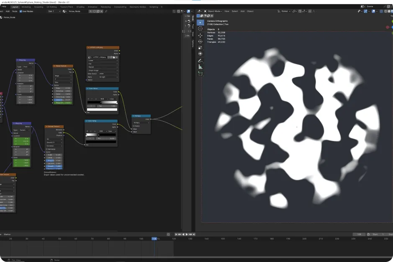Image resolution: width=393 pixels, height=262 pixels.
Task: Click the play animation button
Action: pyautogui.click(x=187, y=234)
